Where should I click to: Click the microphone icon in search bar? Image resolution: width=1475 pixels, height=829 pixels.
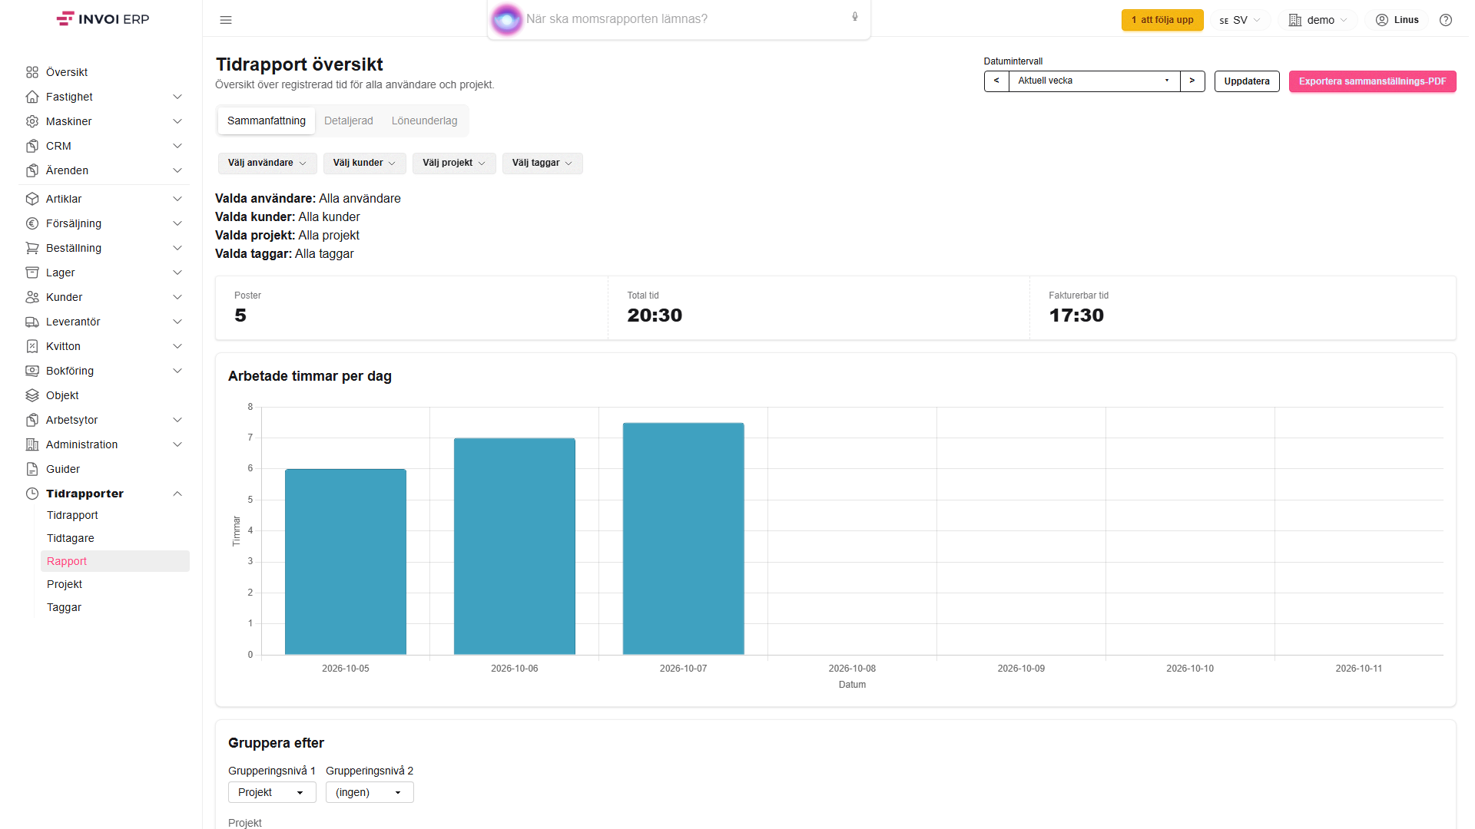tap(855, 17)
